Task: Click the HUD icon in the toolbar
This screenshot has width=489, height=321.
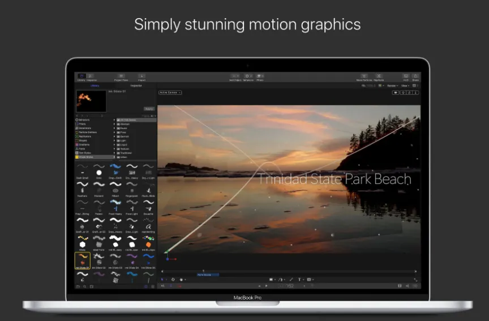Action: point(406,76)
